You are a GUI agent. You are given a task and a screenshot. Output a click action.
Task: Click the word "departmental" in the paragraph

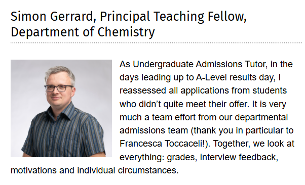pos(261,118)
